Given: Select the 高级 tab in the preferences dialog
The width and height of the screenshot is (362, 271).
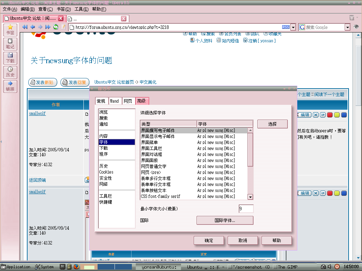Looking at the screenshot, I should pyautogui.click(x=142, y=101).
